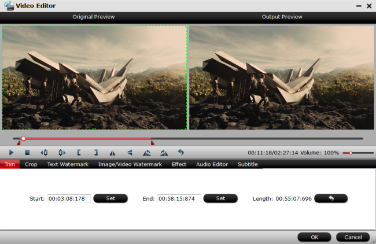The width and height of the screenshot is (376, 244).
Task: Click the playhead handle on the timeline
Action: pos(23,139)
